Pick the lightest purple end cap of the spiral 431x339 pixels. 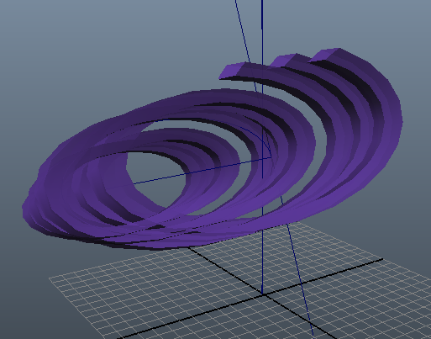(229, 71)
